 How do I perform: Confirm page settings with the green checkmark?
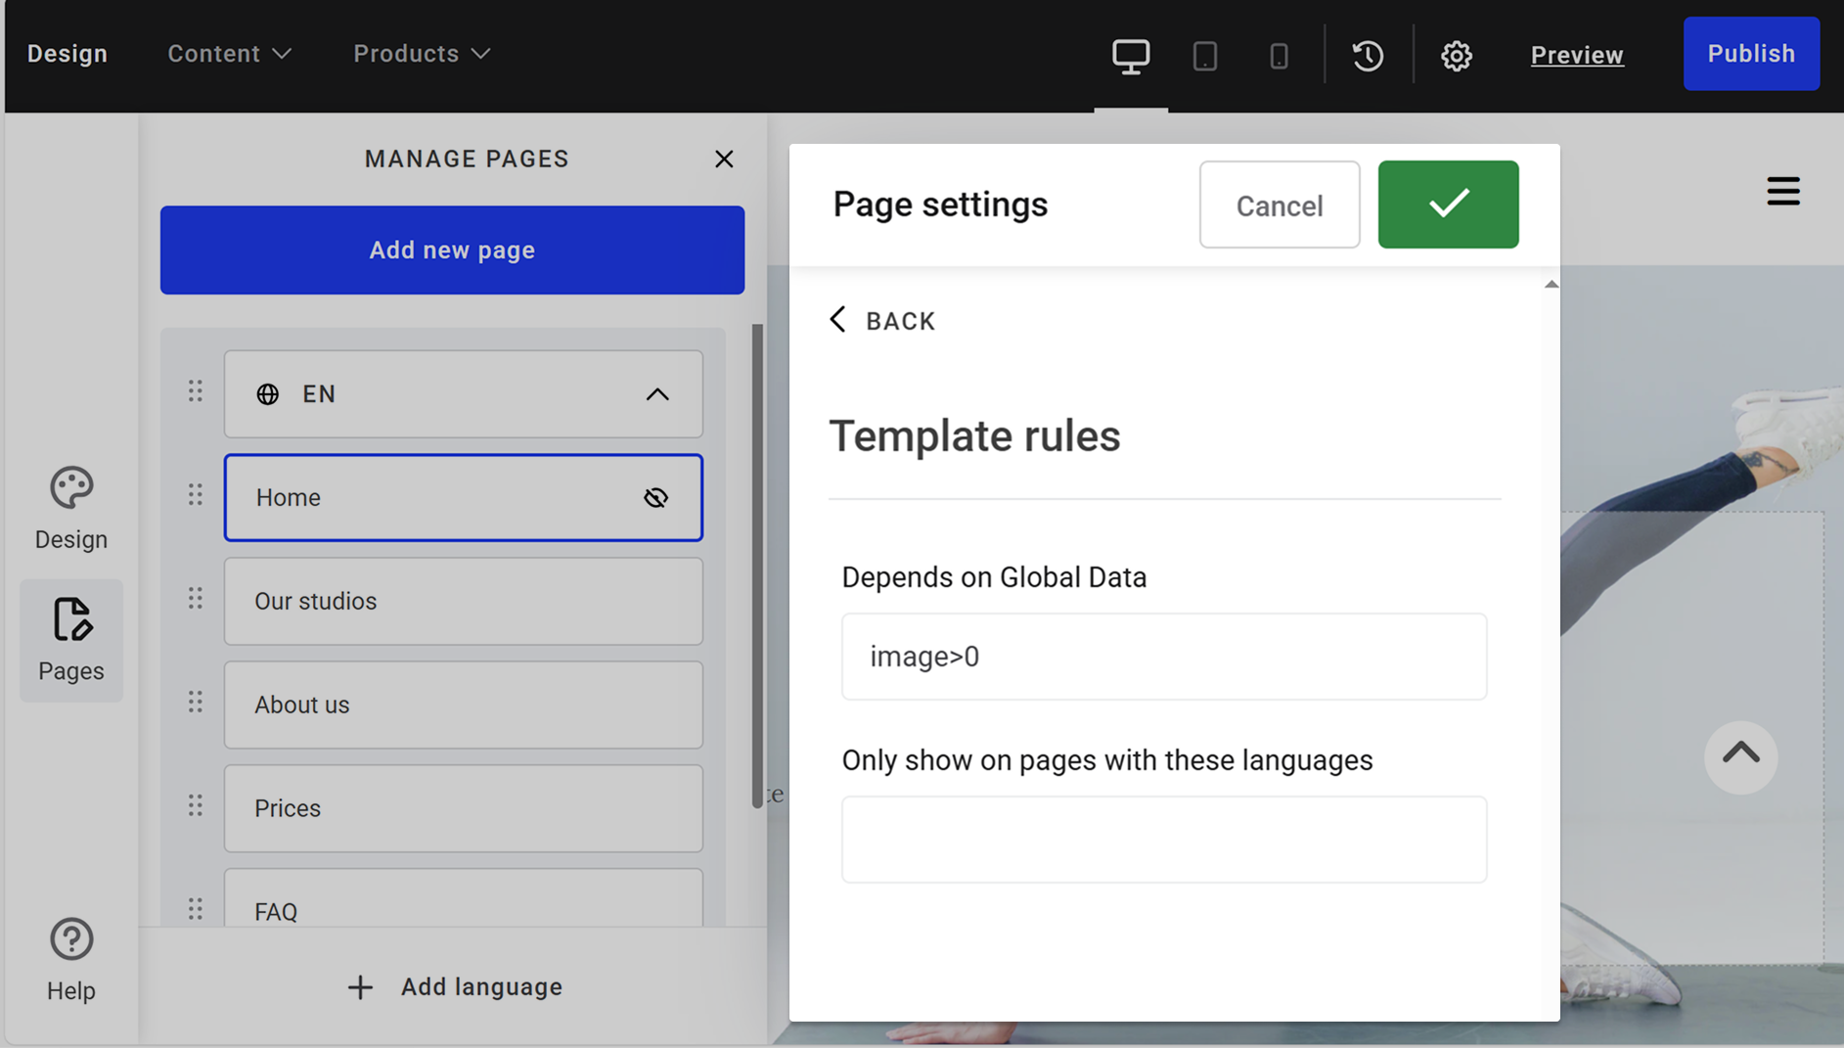pos(1448,204)
